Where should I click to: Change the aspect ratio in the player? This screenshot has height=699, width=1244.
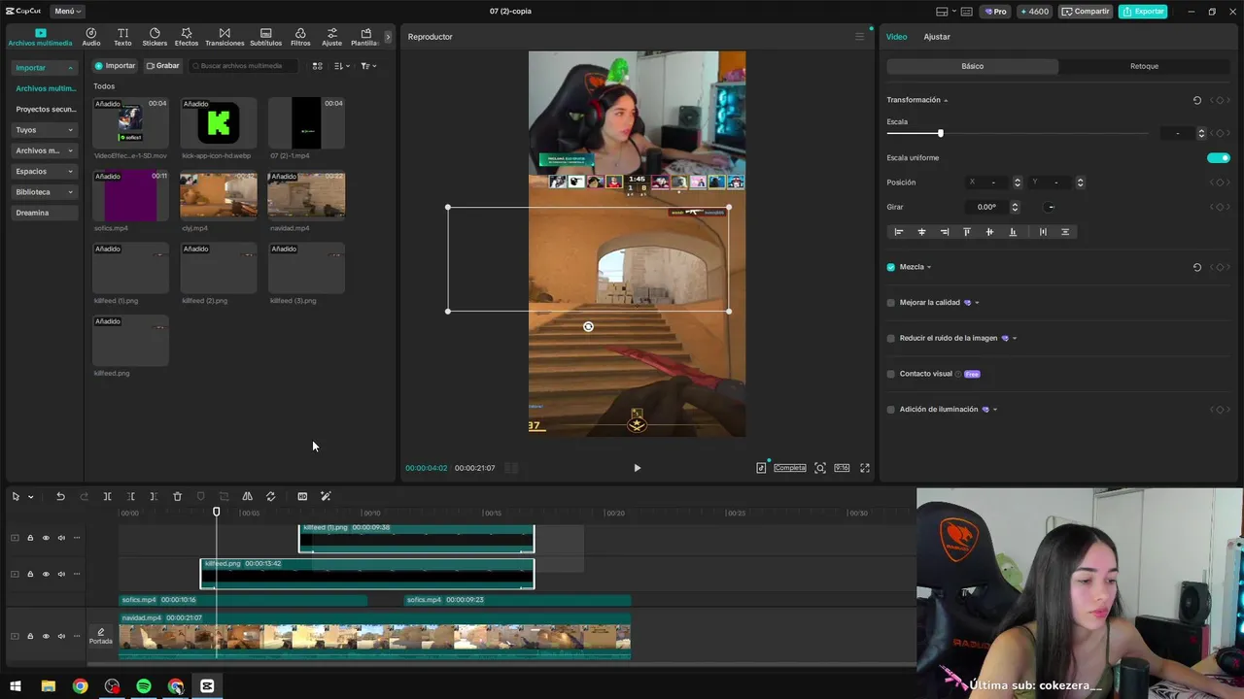pos(842,468)
